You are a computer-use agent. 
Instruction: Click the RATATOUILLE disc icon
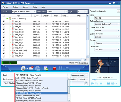click(x=10, y=19)
